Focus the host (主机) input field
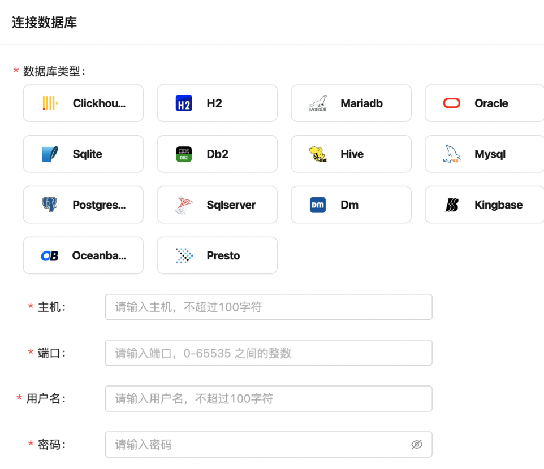Viewport: 544px width, 469px height. coord(268,307)
